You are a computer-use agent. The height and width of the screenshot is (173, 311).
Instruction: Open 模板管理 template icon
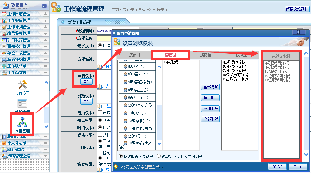point(22,103)
